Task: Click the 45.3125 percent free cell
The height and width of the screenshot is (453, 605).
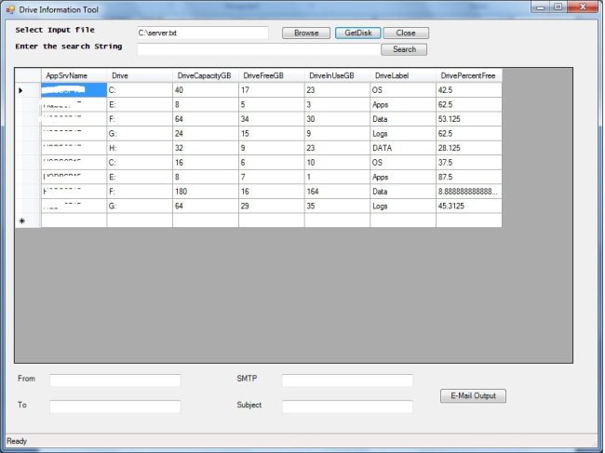Action: [x=469, y=206]
